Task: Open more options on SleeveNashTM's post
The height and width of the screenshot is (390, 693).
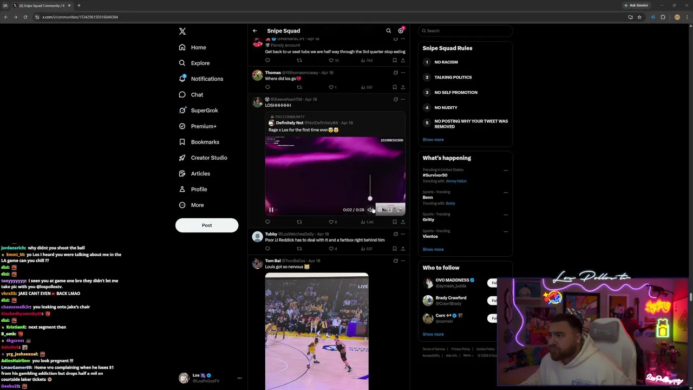Action: click(403, 99)
